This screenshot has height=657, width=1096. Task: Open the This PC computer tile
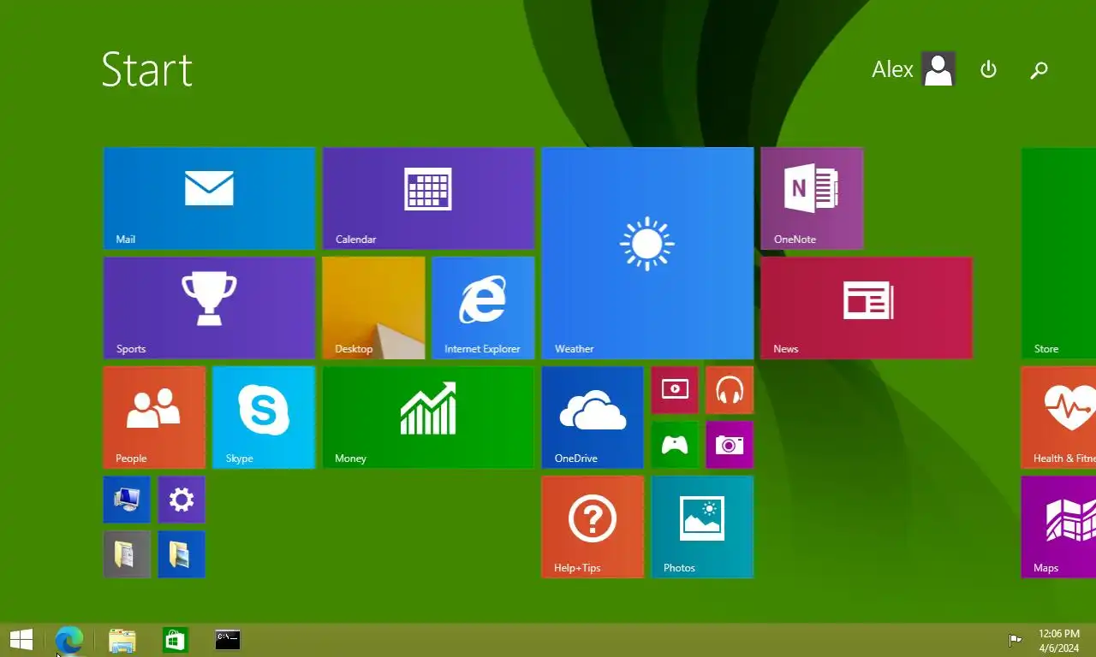click(x=127, y=500)
